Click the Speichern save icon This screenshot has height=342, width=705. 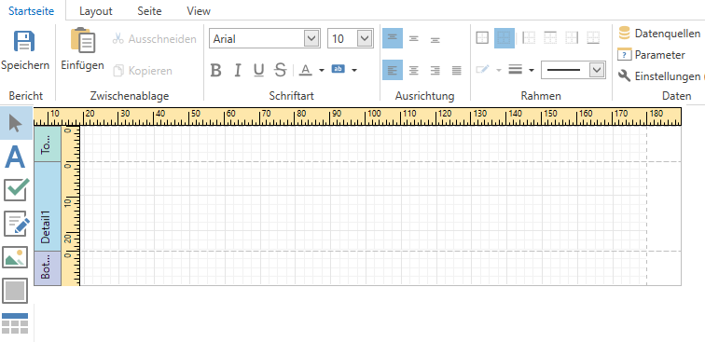24,41
